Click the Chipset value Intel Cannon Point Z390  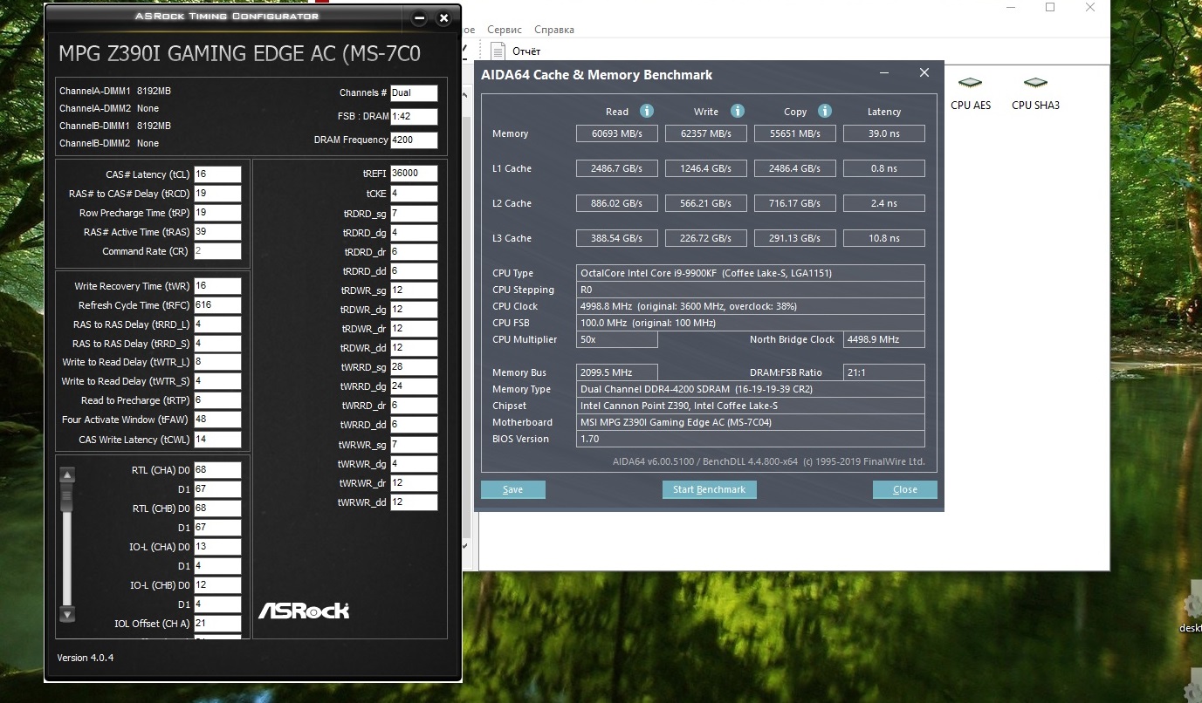751,406
